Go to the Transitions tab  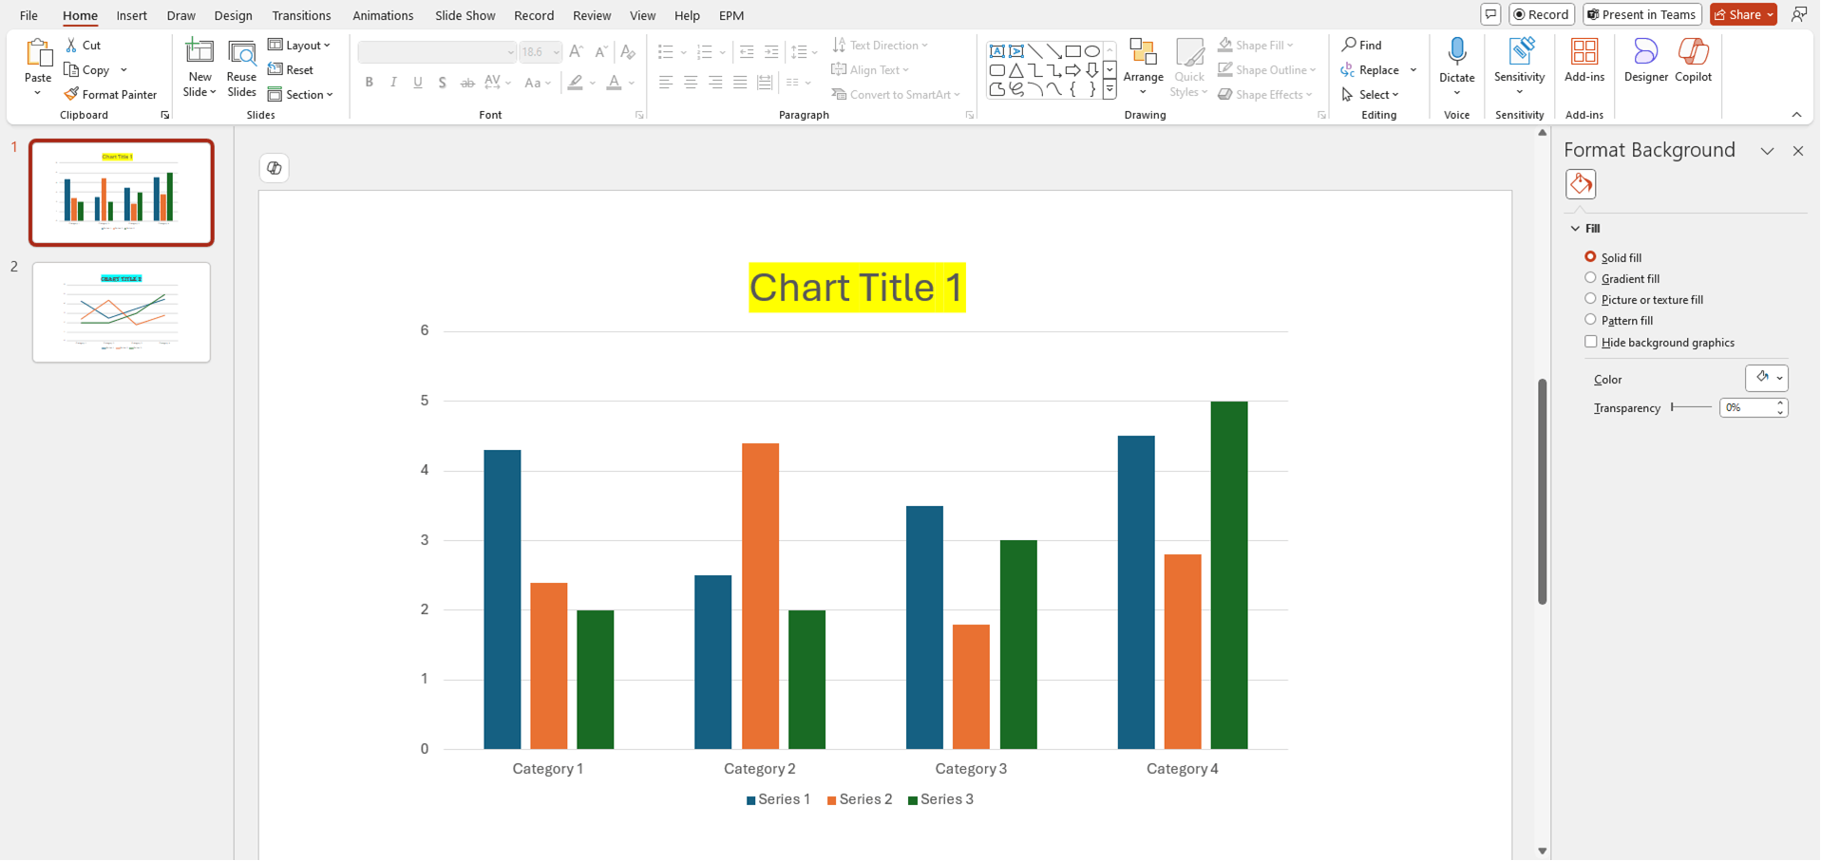(301, 15)
